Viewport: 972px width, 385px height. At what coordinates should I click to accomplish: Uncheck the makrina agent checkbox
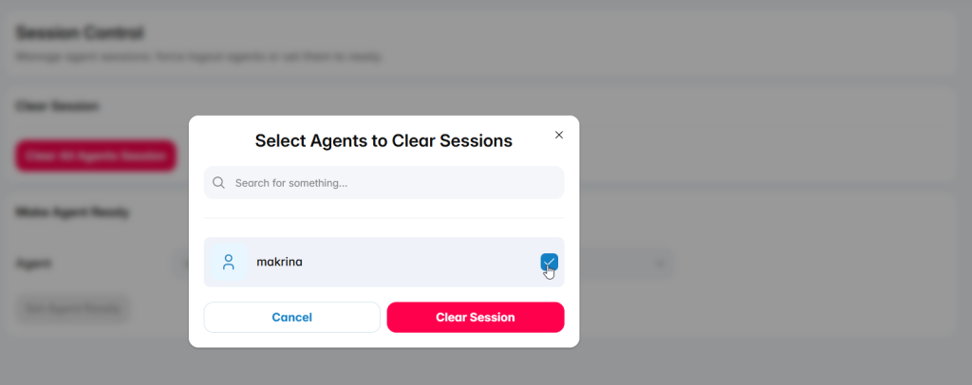point(549,263)
